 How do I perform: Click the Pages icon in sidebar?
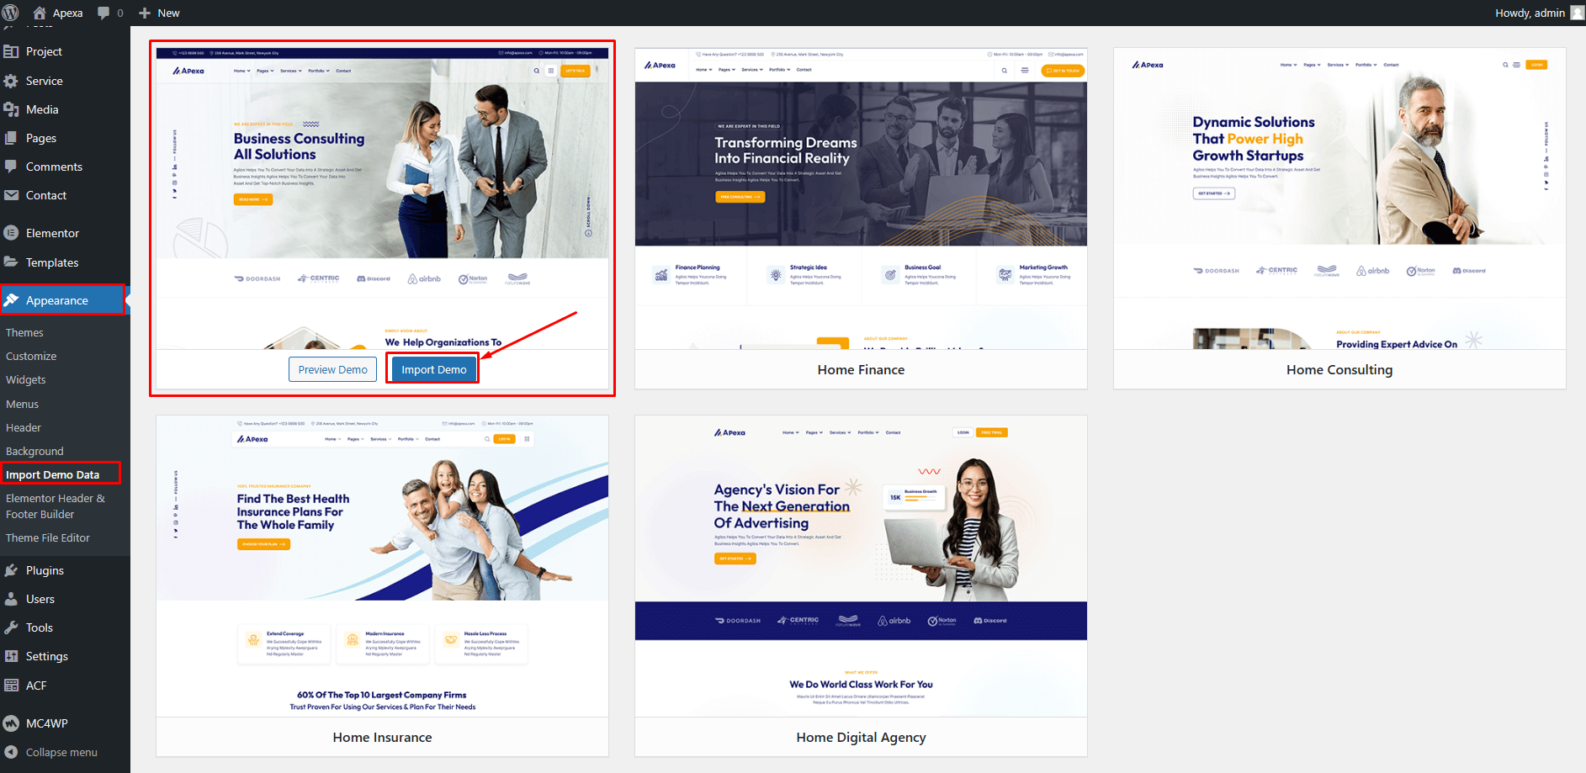11,138
